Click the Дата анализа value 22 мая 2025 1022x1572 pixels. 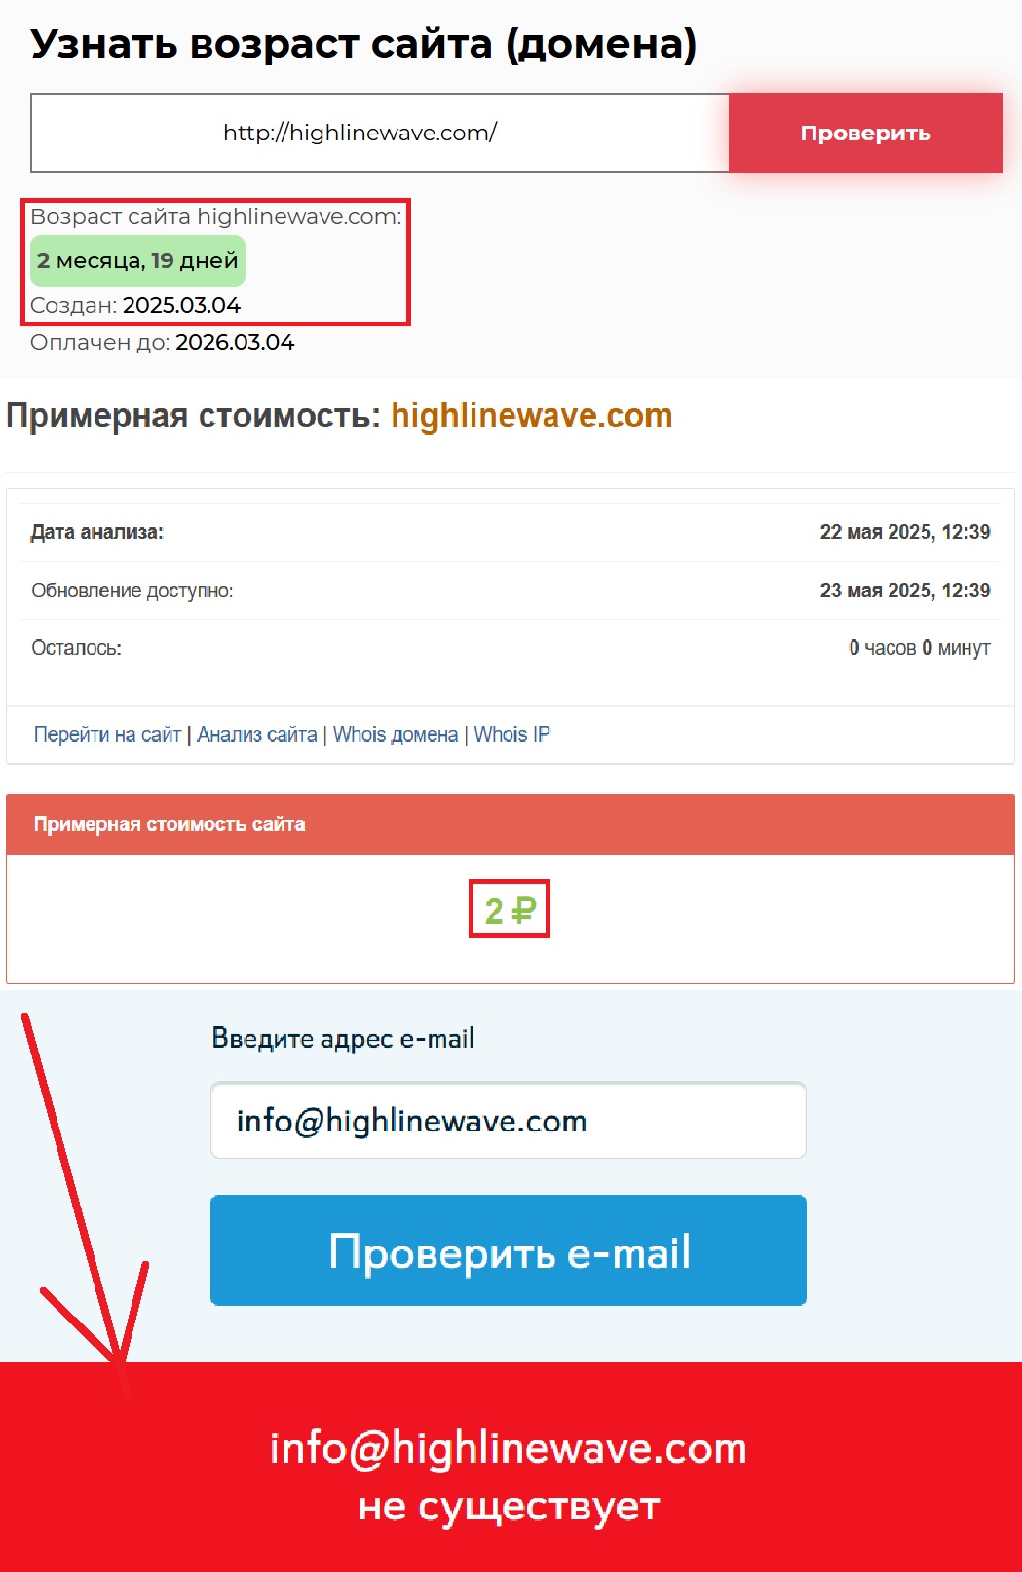coord(905,532)
